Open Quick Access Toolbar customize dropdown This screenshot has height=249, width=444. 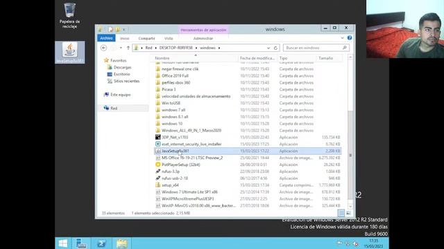tap(123, 29)
